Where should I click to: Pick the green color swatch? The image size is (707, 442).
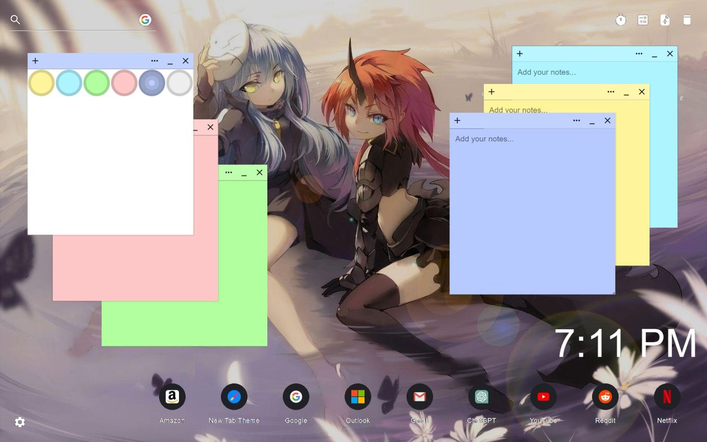coord(97,83)
